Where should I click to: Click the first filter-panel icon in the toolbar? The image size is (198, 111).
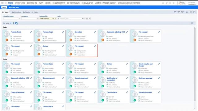(x=175, y=12)
